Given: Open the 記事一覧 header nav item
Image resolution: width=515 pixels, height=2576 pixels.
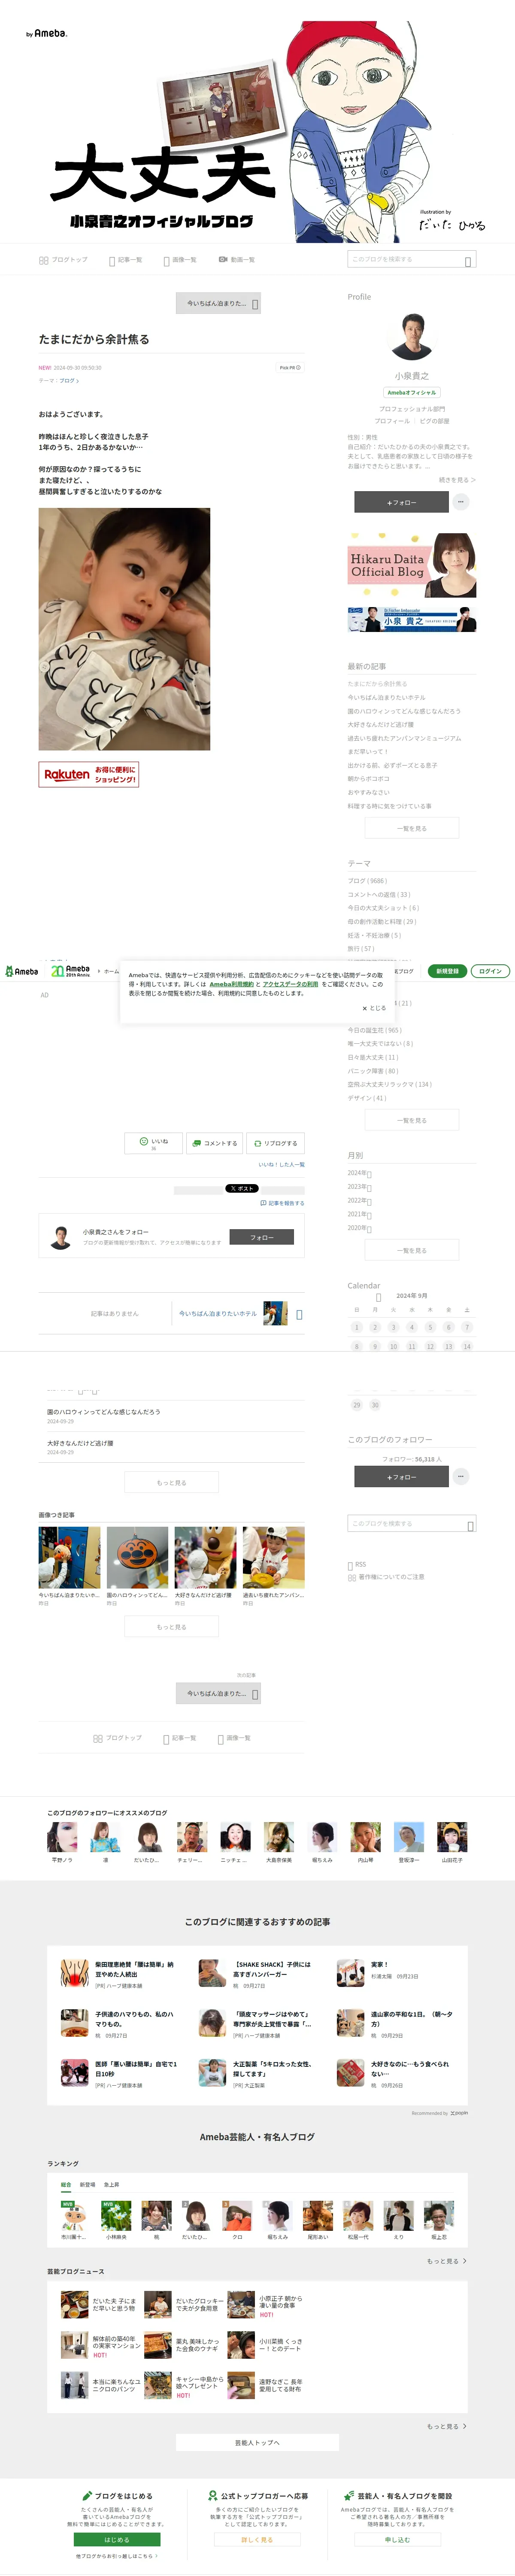Looking at the screenshot, I should [x=126, y=260].
